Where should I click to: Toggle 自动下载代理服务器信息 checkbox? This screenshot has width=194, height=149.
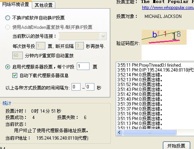coord(15,75)
